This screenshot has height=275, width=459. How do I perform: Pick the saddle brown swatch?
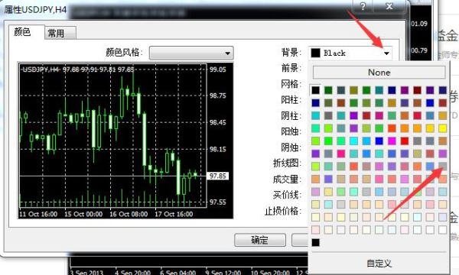[341, 102]
